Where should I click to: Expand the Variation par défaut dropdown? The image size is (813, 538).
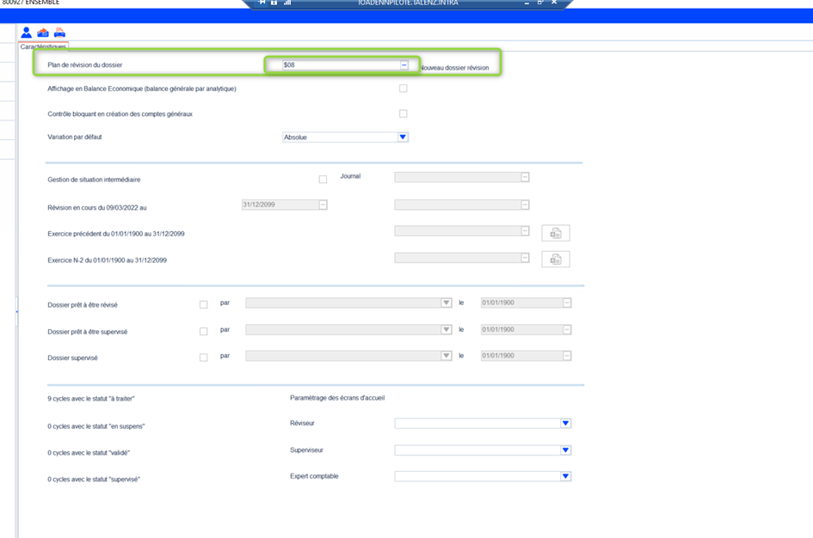[x=403, y=138]
